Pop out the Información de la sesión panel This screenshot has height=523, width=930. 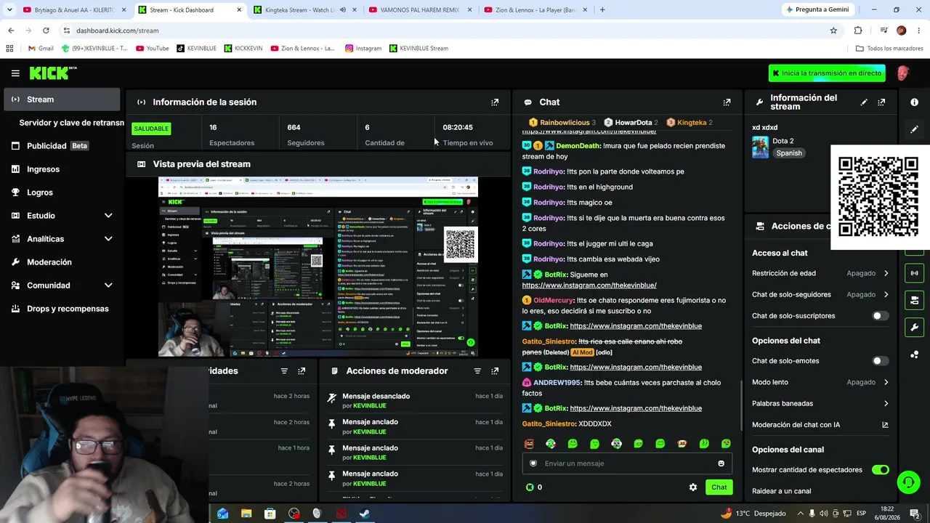click(495, 102)
